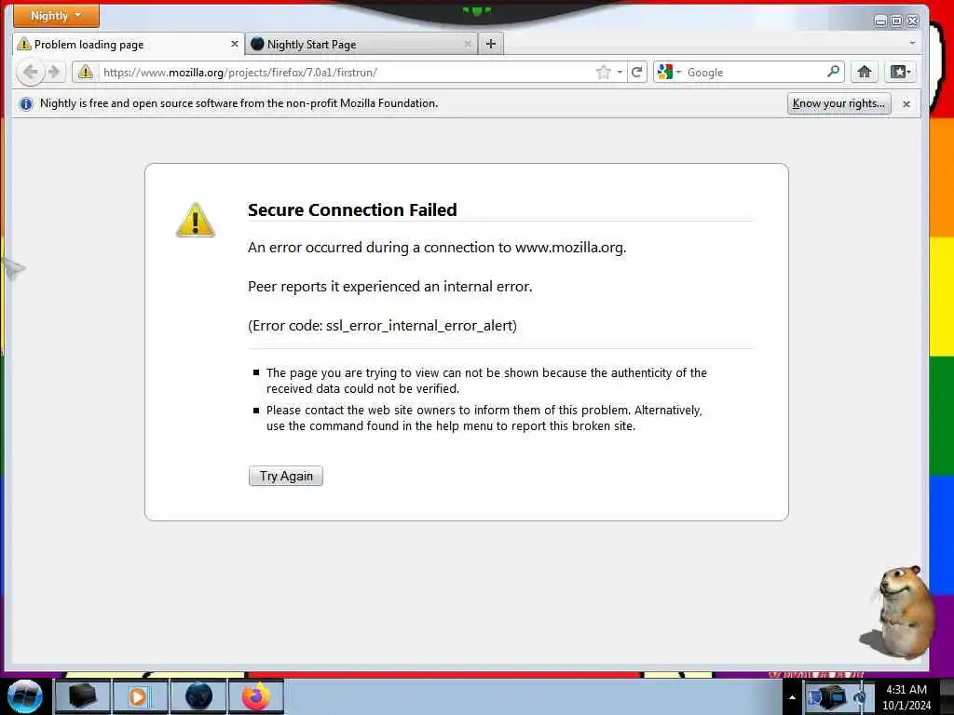This screenshot has width=954, height=715.
Task: Bookmark this page with the star icon
Action: pyautogui.click(x=603, y=73)
